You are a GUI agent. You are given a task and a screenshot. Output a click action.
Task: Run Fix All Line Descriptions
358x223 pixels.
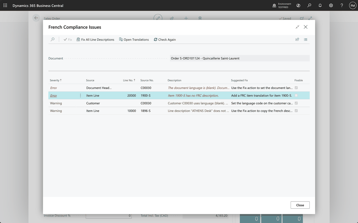tap(95, 39)
